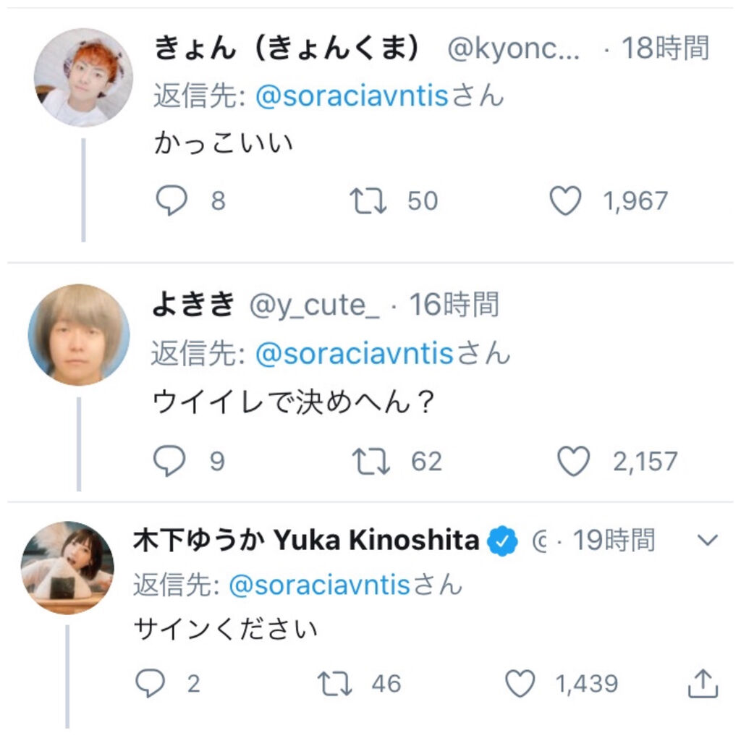Open @soraciavntis link in きょん's reply

coord(353,96)
